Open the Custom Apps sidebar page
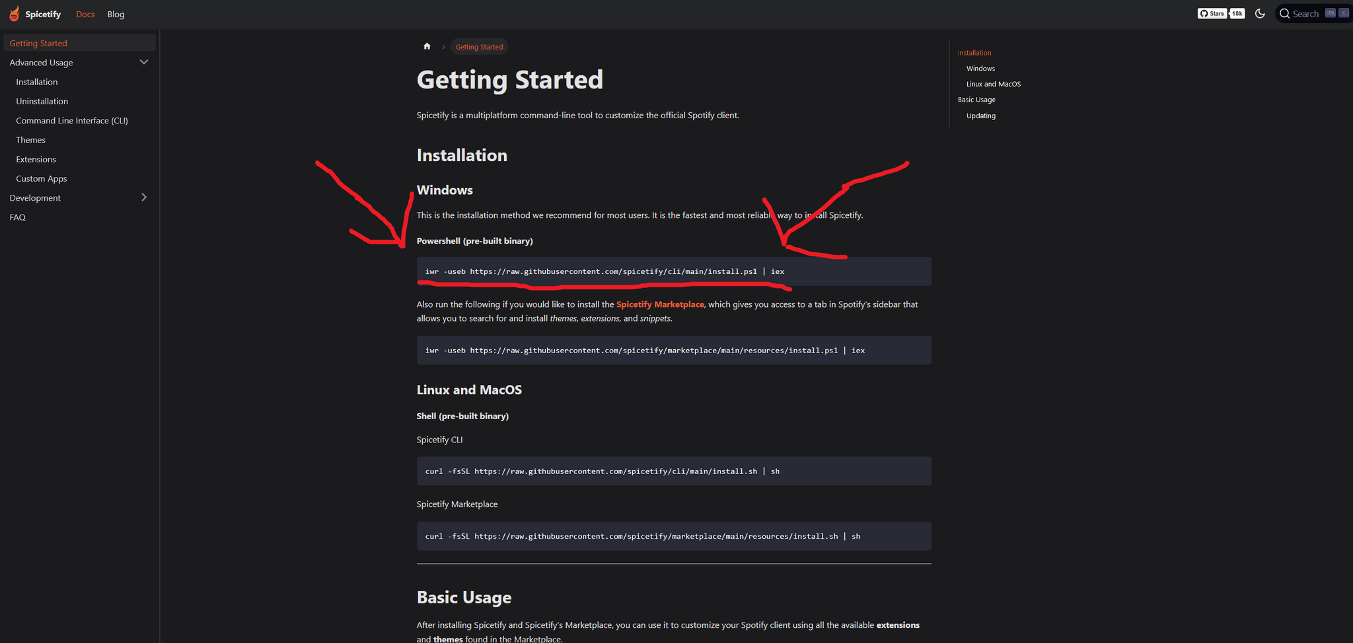Viewport: 1353px width, 643px height. coord(42,179)
